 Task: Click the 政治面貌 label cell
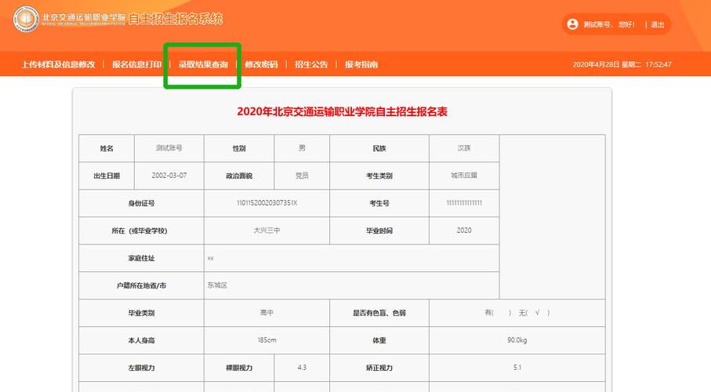(x=239, y=176)
